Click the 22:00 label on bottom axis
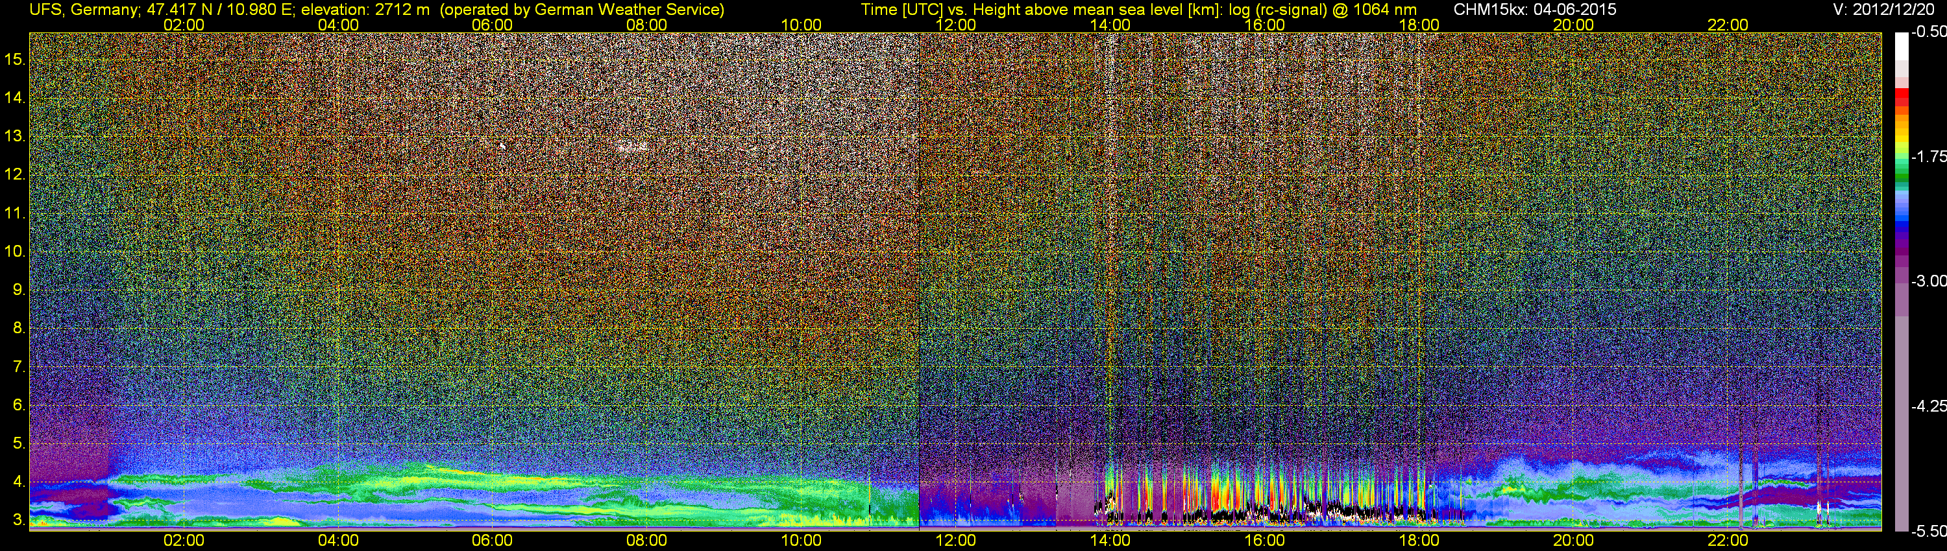 [1728, 541]
